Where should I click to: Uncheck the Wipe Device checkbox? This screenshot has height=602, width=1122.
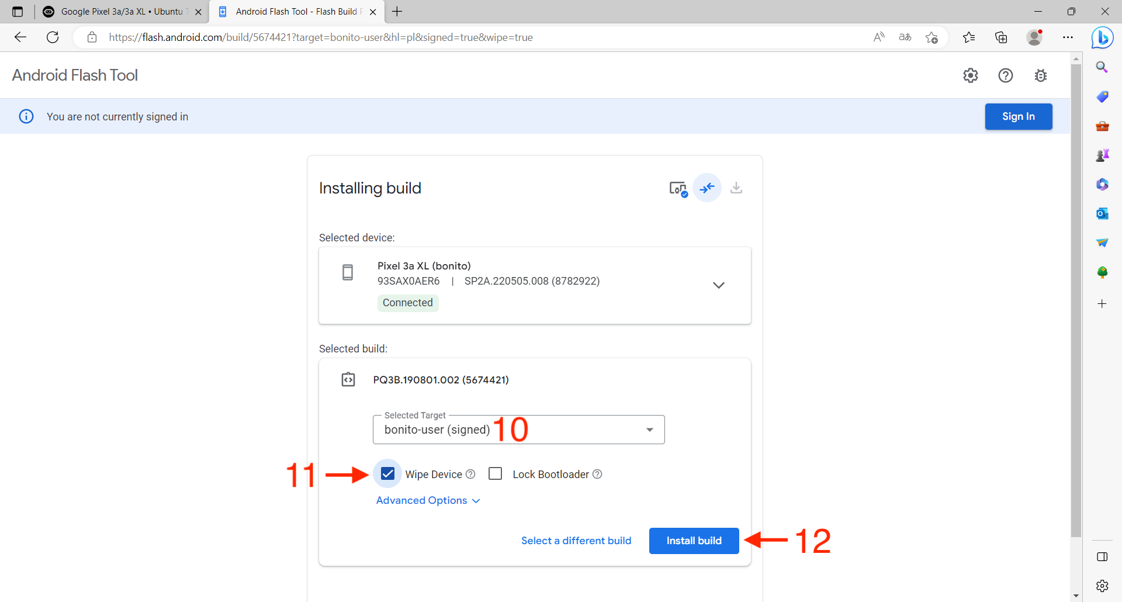[x=387, y=474]
